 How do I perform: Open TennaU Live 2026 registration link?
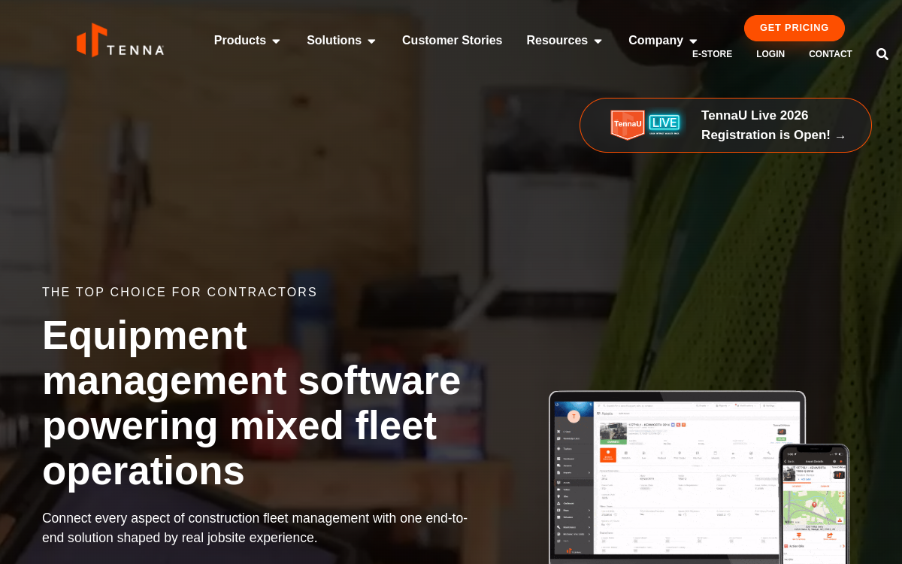pos(773,126)
